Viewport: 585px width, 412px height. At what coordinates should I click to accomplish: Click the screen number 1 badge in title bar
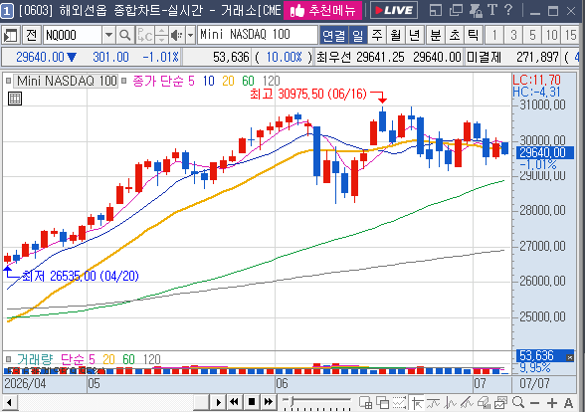pos(7,10)
